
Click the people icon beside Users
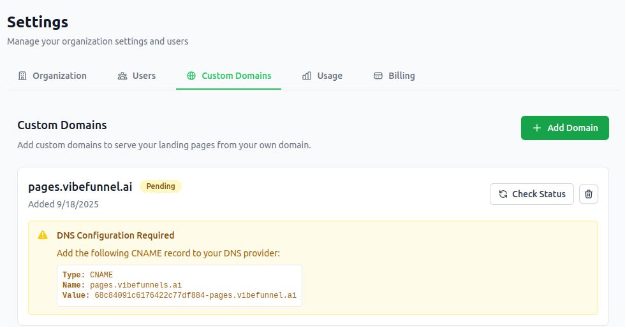[x=122, y=76]
